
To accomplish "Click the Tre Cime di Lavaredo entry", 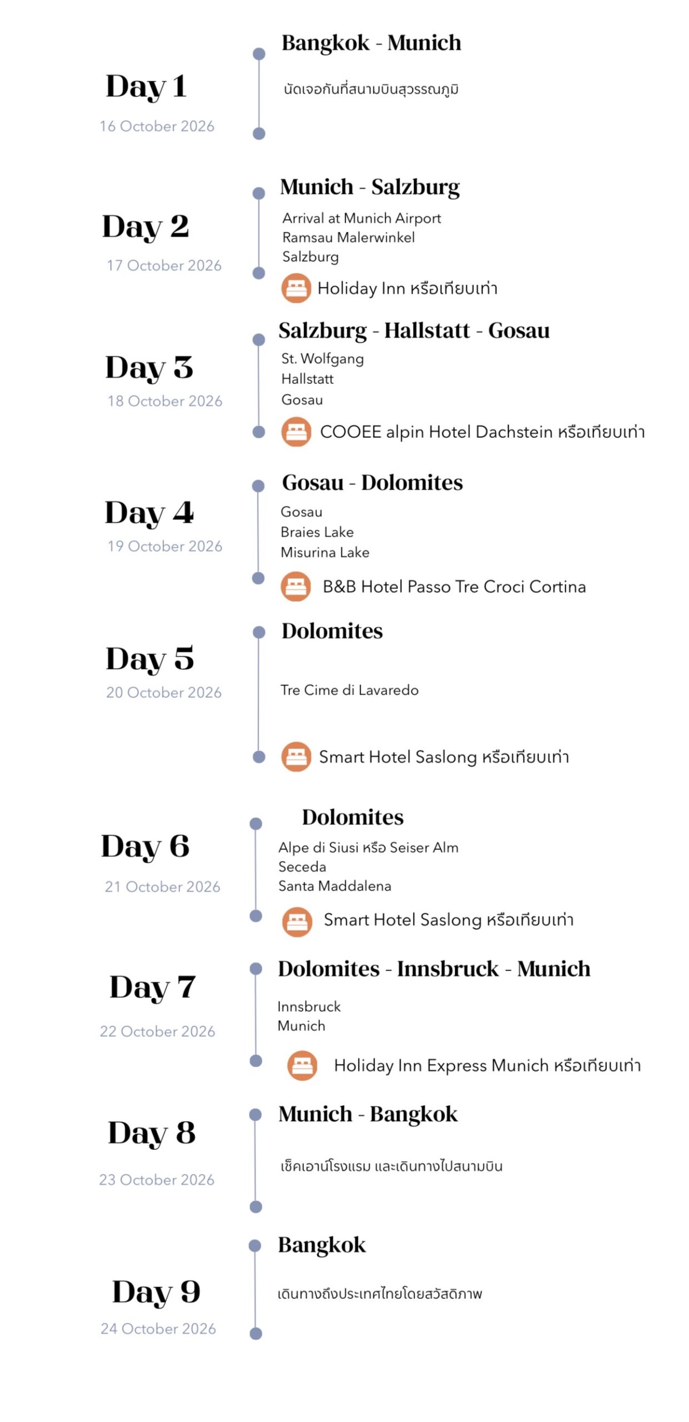I will pos(350,690).
